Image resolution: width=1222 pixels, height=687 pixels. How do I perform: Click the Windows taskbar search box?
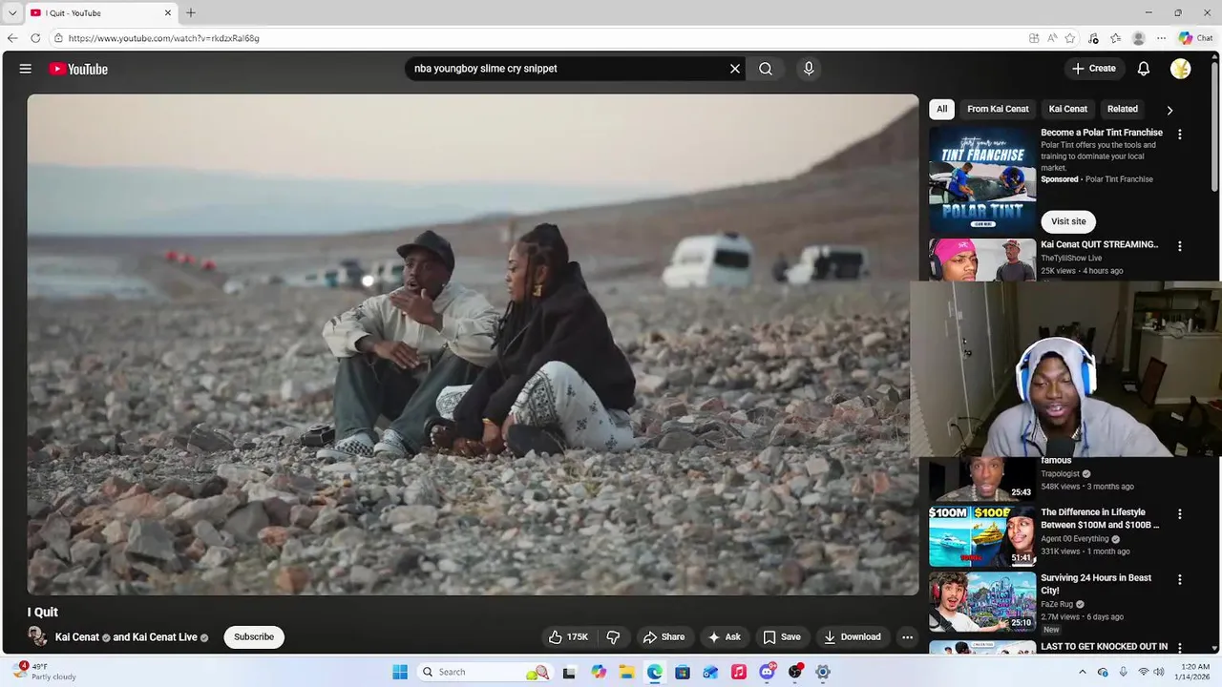tap(486, 672)
